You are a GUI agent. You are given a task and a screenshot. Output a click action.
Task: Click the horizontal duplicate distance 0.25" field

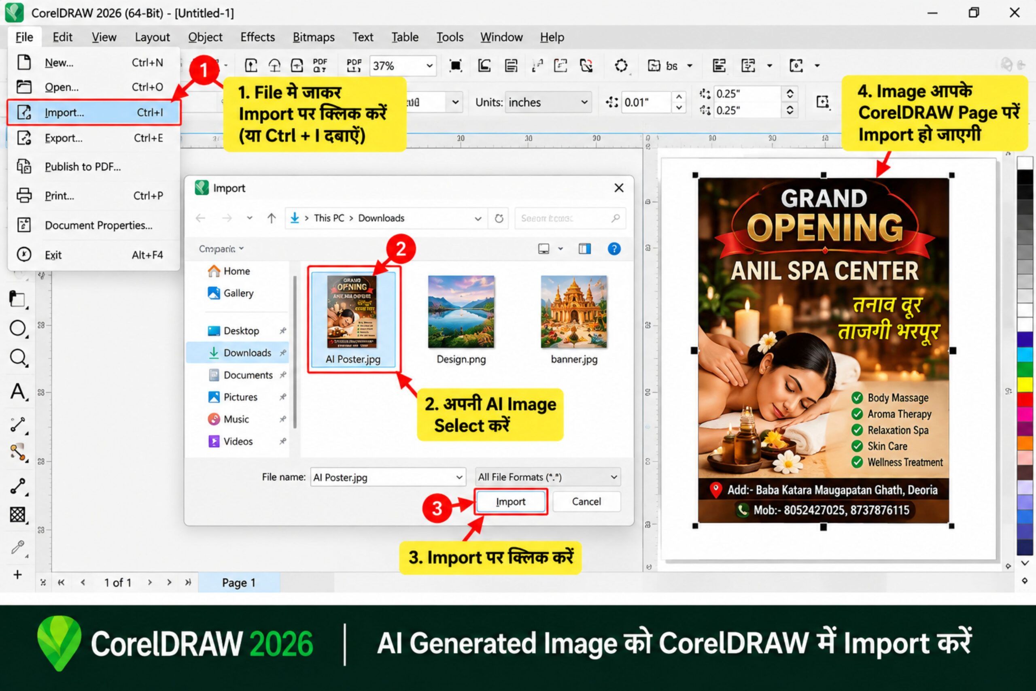point(747,94)
